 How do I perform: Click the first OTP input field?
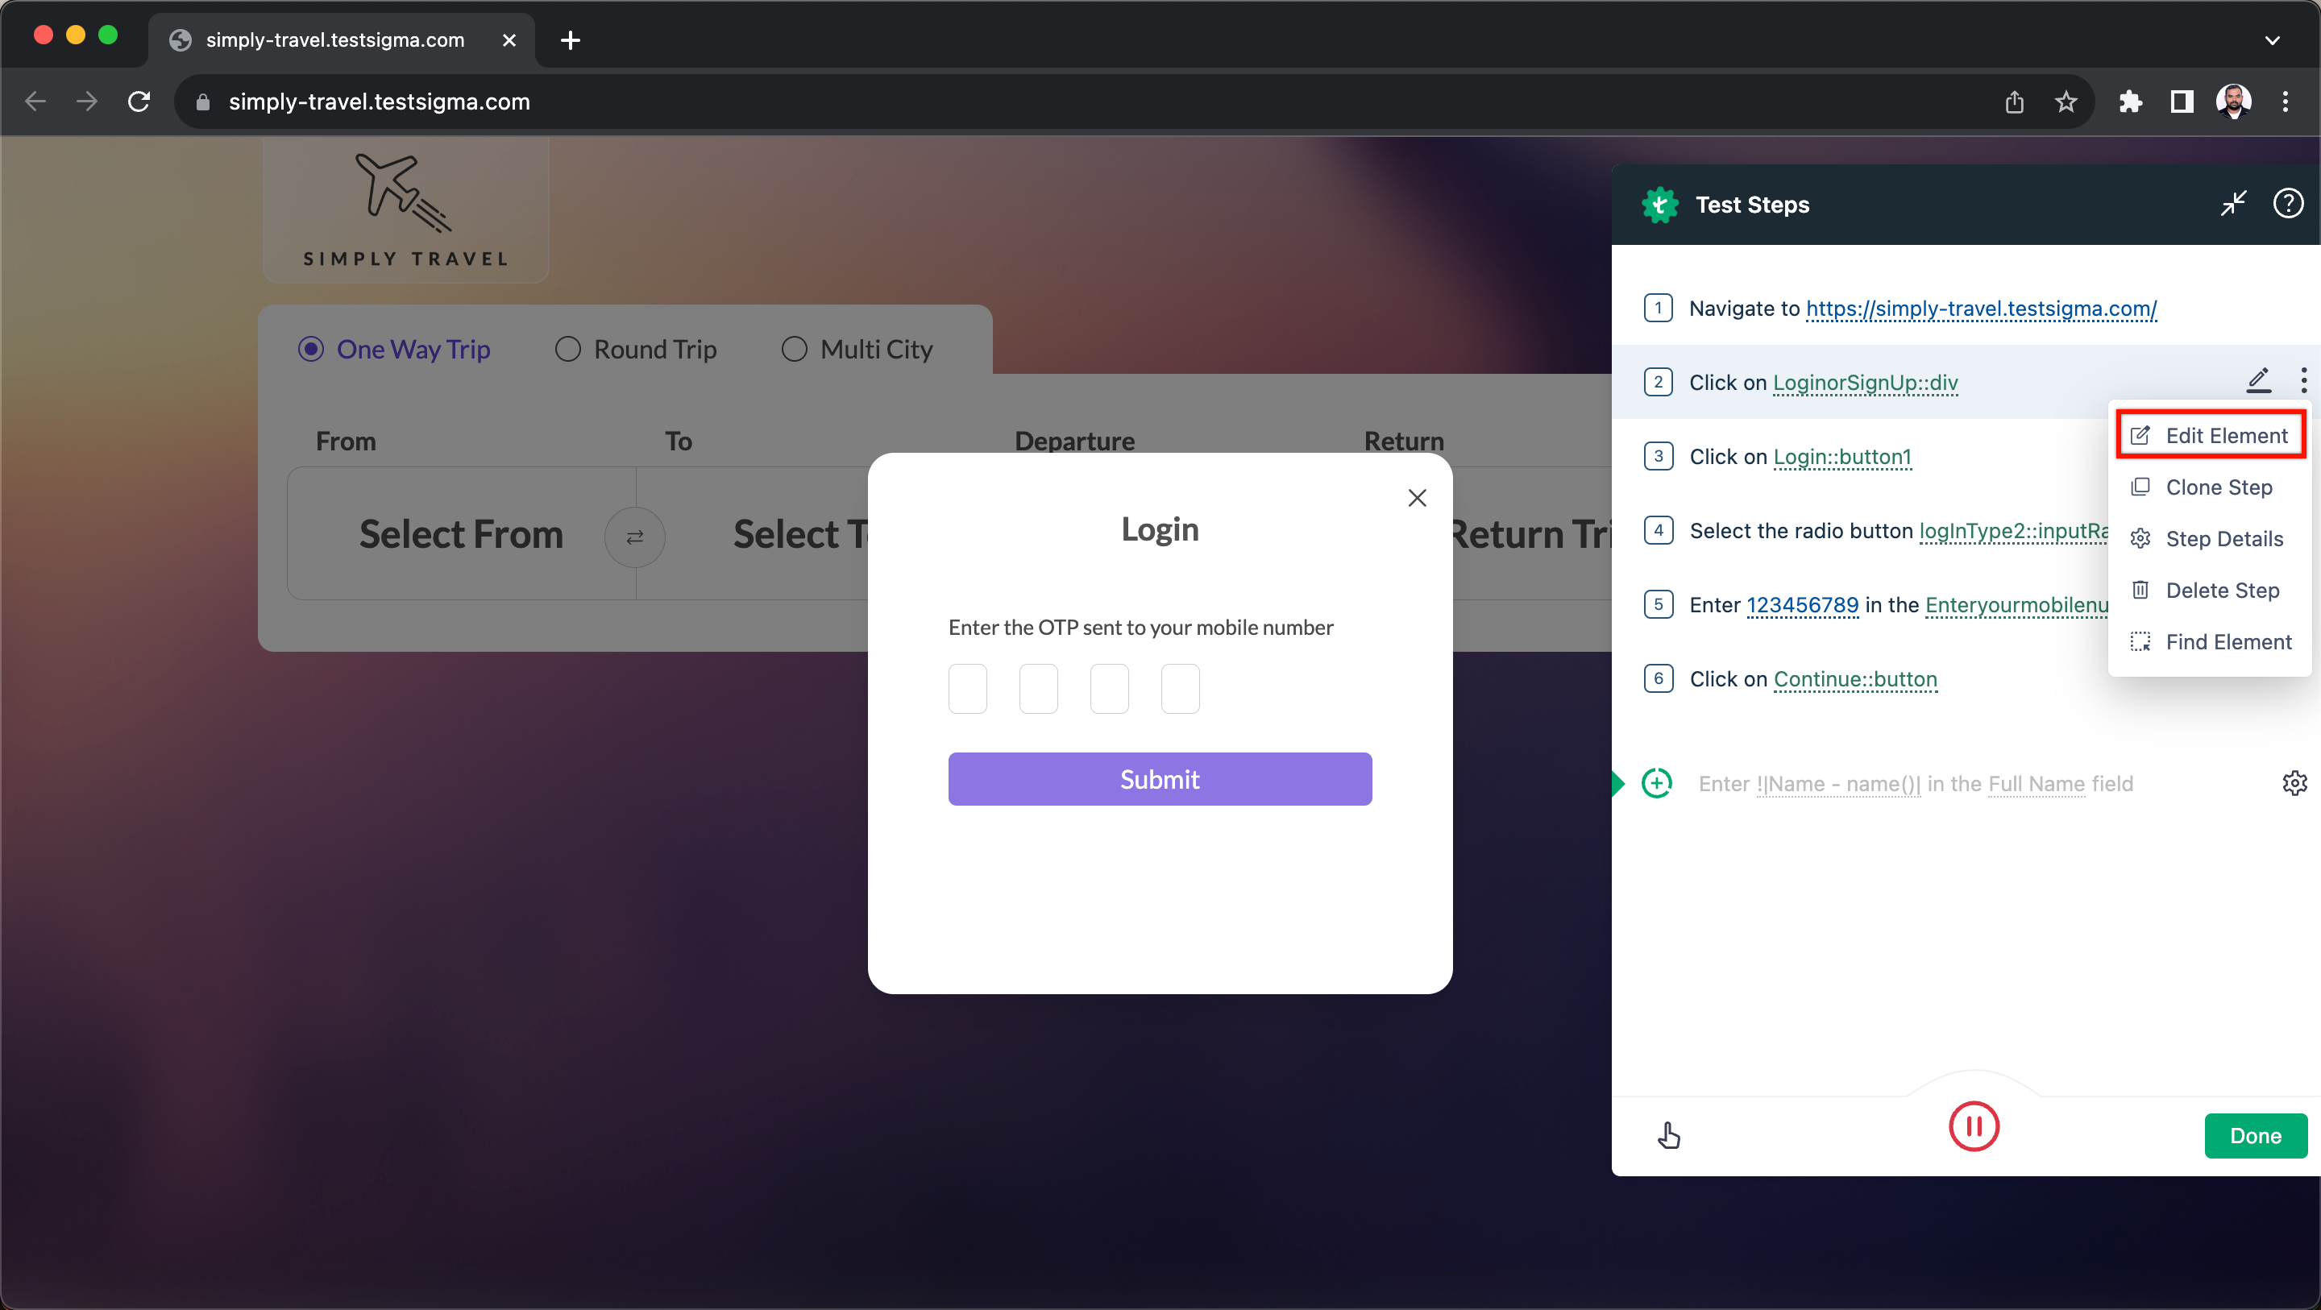tap(970, 689)
